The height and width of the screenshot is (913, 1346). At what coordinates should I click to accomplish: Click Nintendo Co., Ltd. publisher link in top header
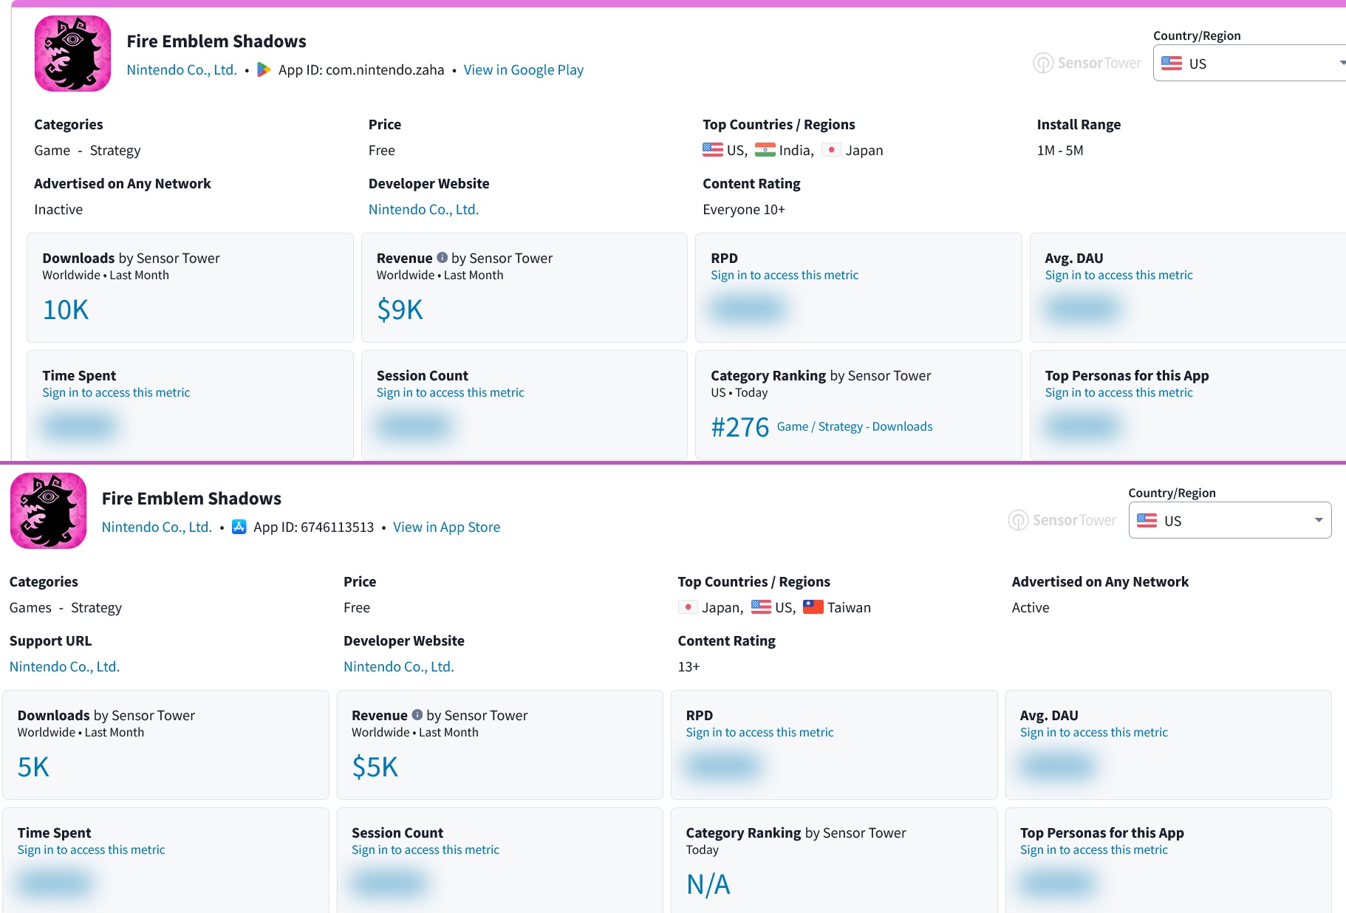182,69
